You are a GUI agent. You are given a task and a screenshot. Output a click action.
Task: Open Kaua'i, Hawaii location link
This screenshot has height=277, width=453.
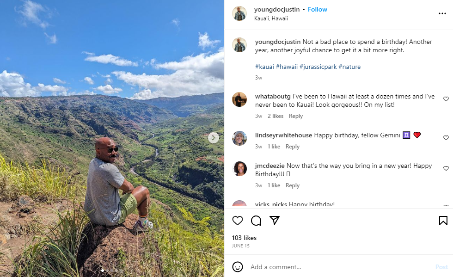tap(271, 18)
